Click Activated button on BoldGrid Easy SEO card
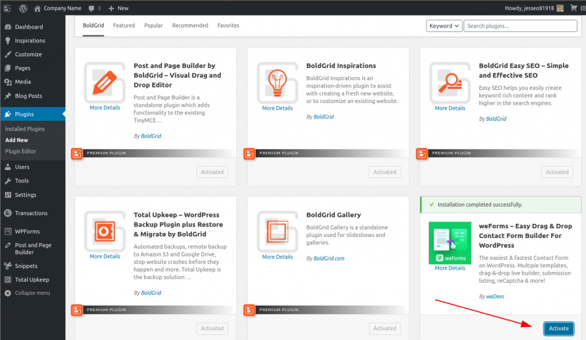Image resolution: width=586 pixels, height=340 pixels. pos(557,172)
